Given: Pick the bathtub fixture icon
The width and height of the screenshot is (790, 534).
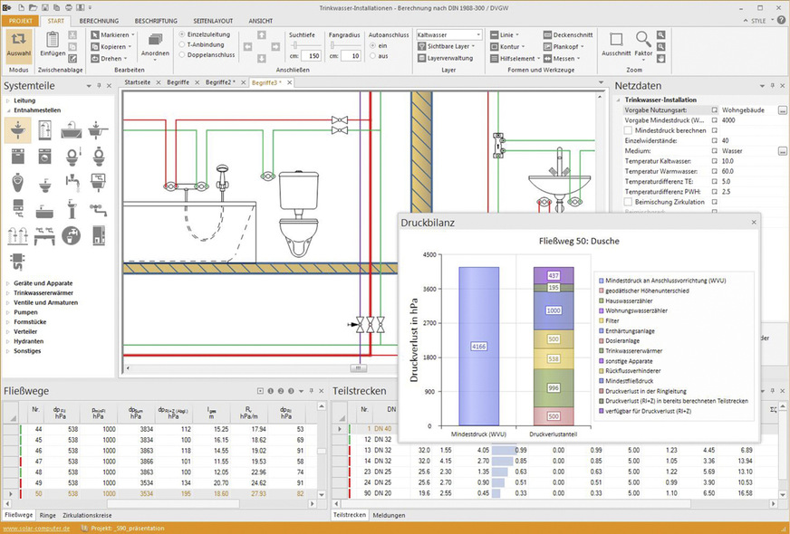Looking at the screenshot, I should [71, 130].
